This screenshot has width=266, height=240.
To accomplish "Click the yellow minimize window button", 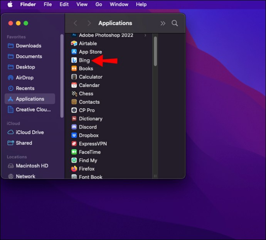I will [19, 23].
